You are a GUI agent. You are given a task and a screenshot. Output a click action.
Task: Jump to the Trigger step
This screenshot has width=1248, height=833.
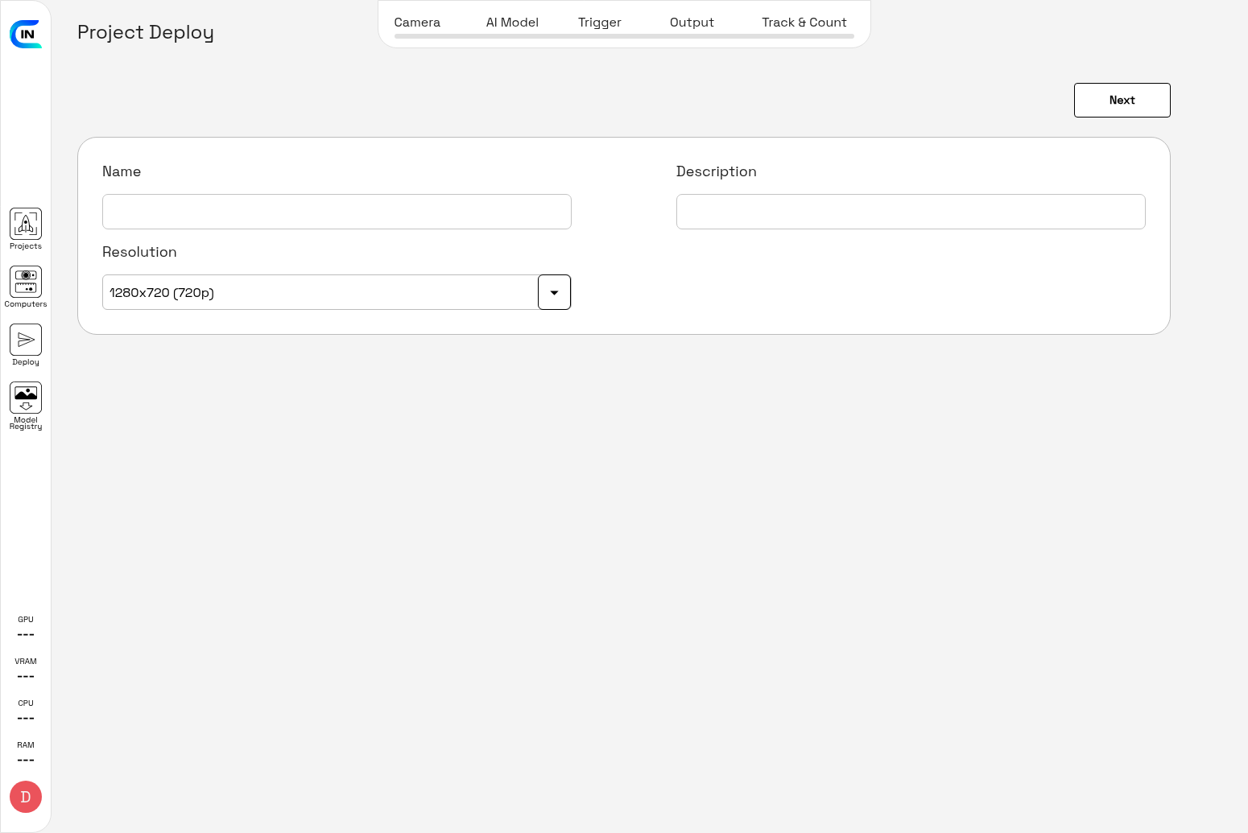pos(600,23)
